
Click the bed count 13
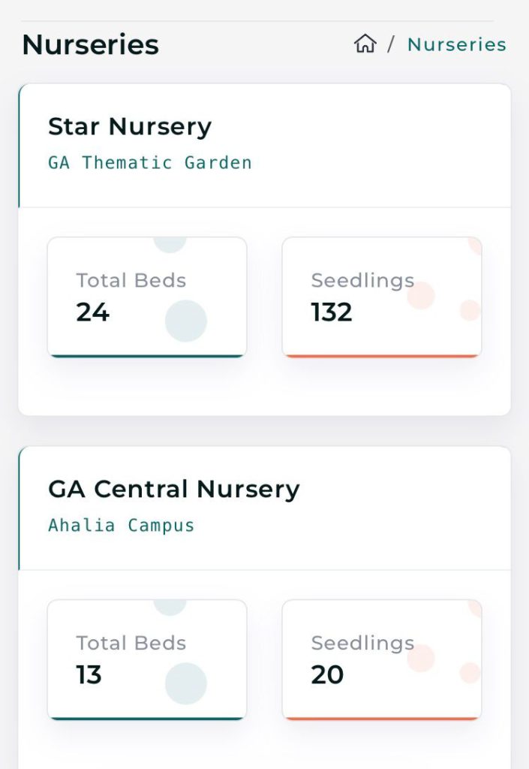pyautogui.click(x=89, y=674)
